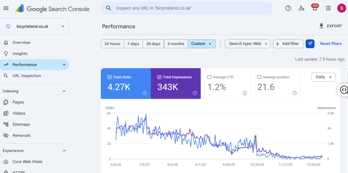348x173 pixels.
Task: Click the 6/6/25 date label on chart axis
Action: coord(116,165)
